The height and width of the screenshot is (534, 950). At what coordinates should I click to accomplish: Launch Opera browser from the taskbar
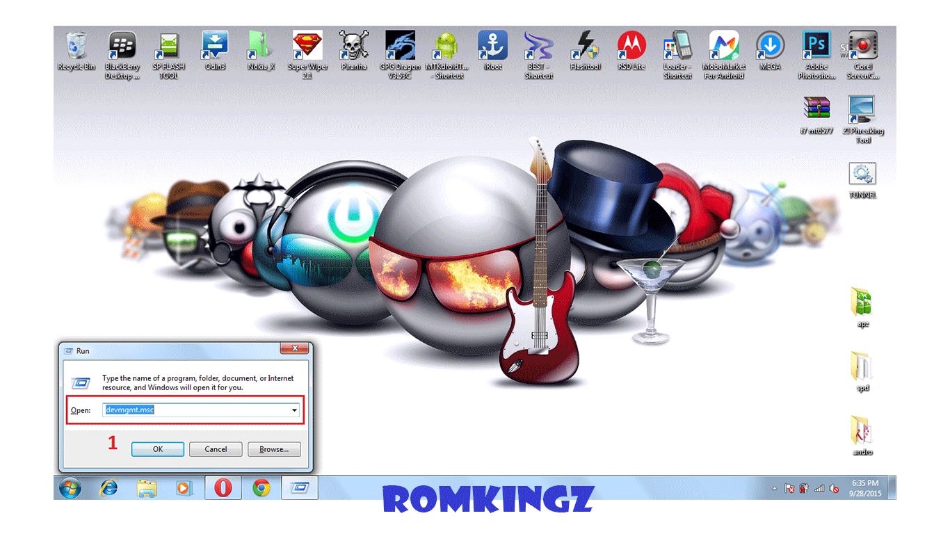click(x=223, y=488)
